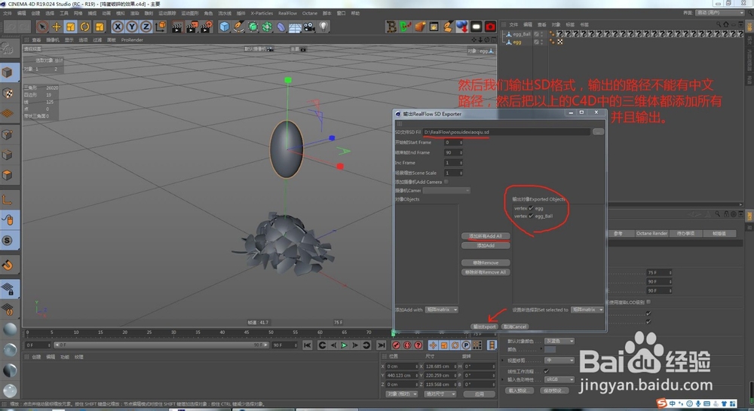Click the Make Editable icon in left sidebar
Screen dimensions: 754x411
(8, 48)
